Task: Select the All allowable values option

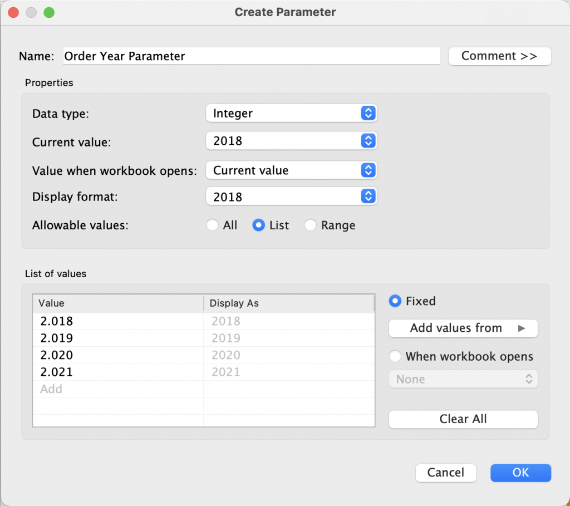Action: (x=212, y=225)
